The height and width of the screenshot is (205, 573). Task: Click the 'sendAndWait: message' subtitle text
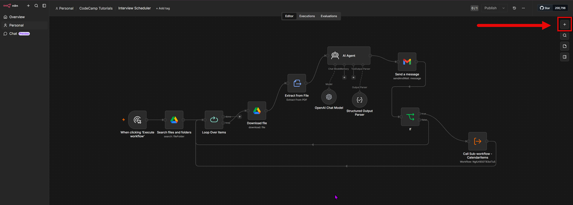(407, 78)
